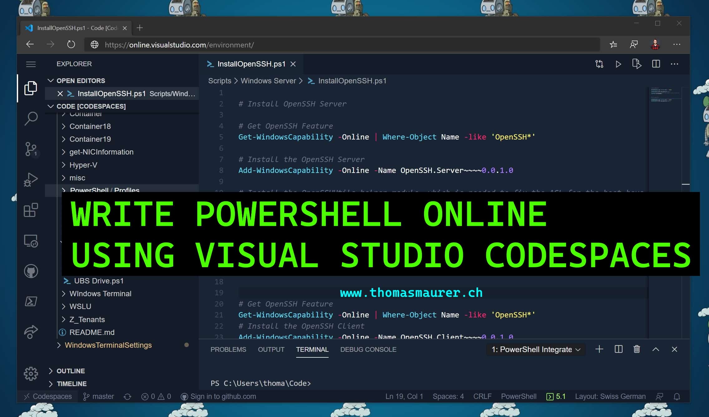The height and width of the screenshot is (417, 709).
Task: Close InstallOpenSSH.ps1 in Open Editors list
Action: [60, 94]
